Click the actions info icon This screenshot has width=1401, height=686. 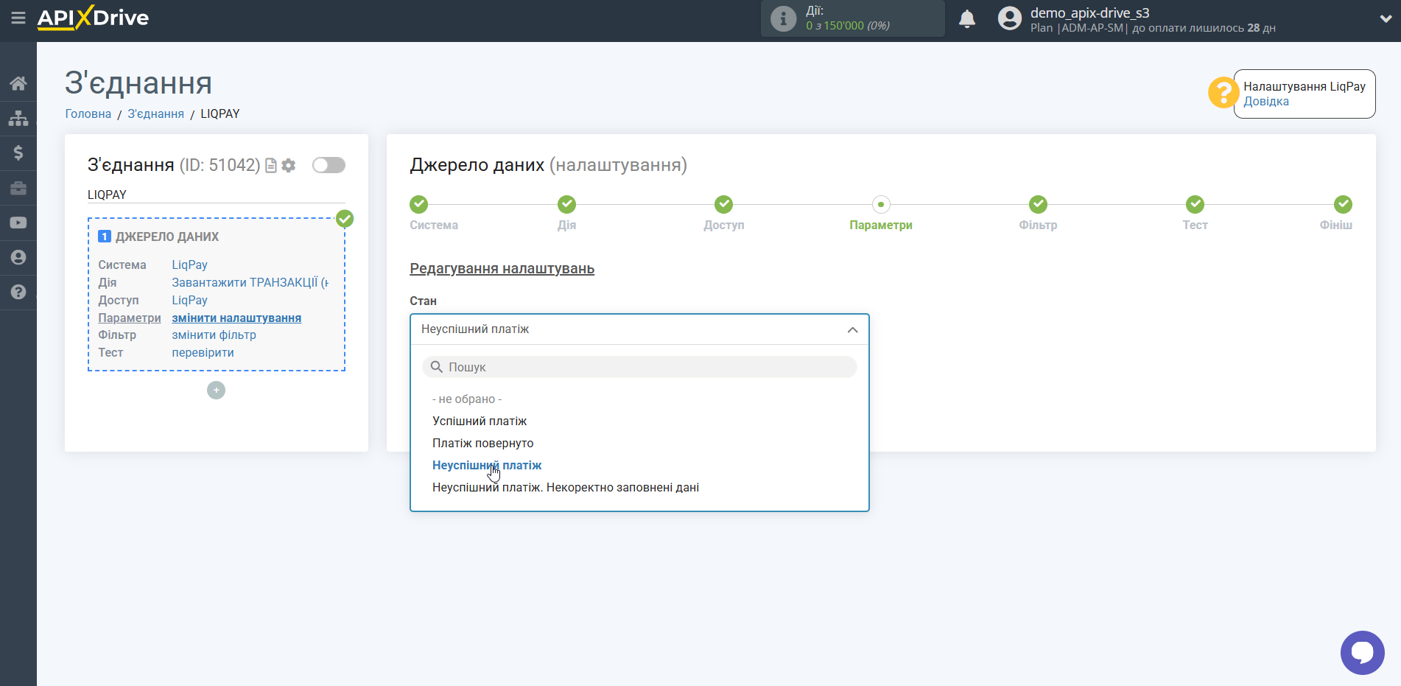[x=783, y=18]
